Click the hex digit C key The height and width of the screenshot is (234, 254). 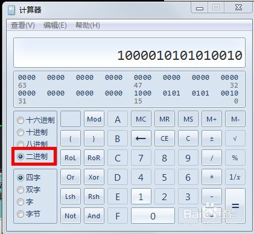118,158
